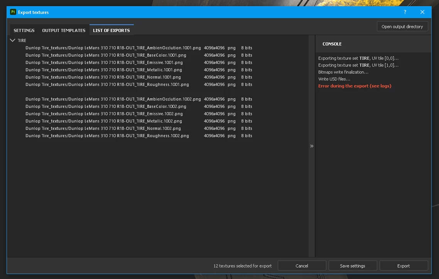The width and height of the screenshot is (439, 279).
Task: Select the BaseColor.1002.png export row
Action: tap(139, 106)
